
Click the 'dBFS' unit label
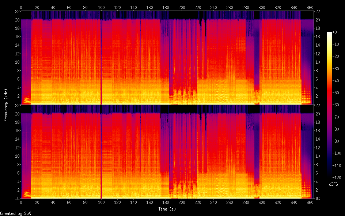point(333,184)
